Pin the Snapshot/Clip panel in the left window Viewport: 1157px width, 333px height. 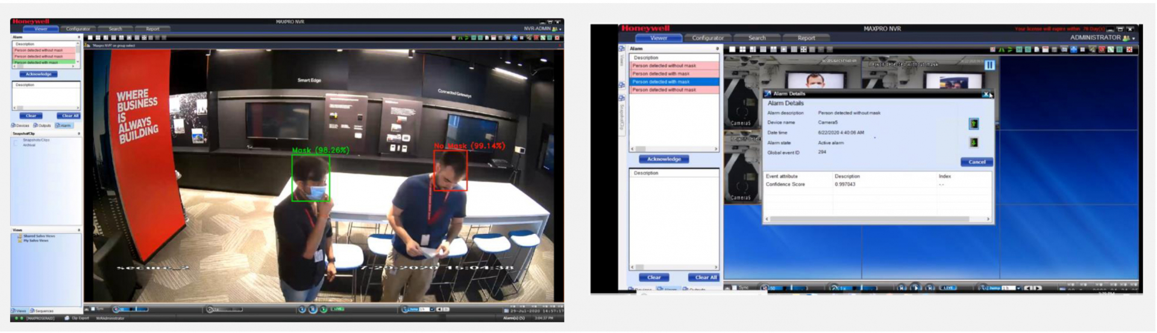79,133
